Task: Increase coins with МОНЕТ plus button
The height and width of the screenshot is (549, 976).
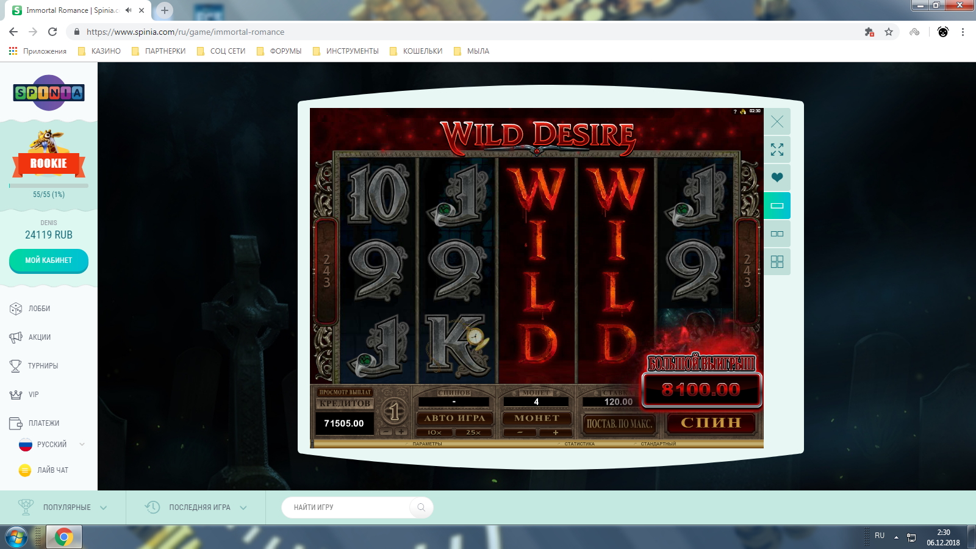Action: pos(556,432)
